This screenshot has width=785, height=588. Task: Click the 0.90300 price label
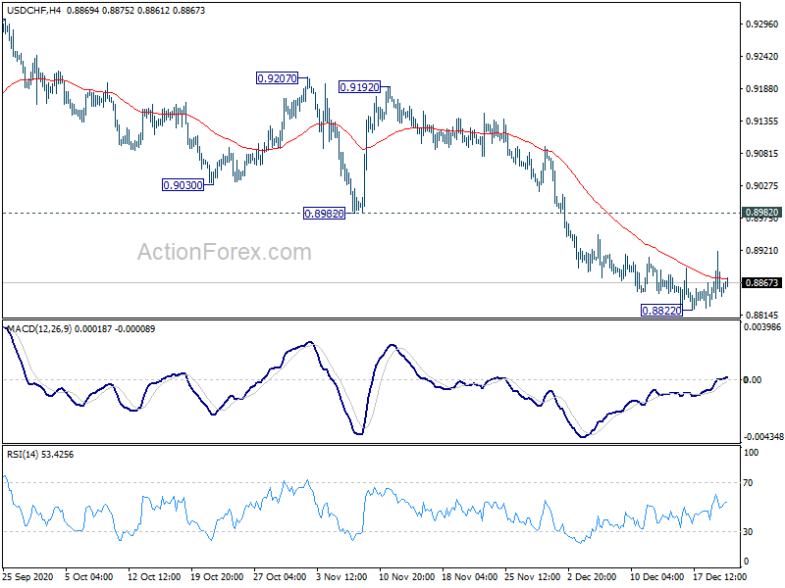tap(183, 185)
